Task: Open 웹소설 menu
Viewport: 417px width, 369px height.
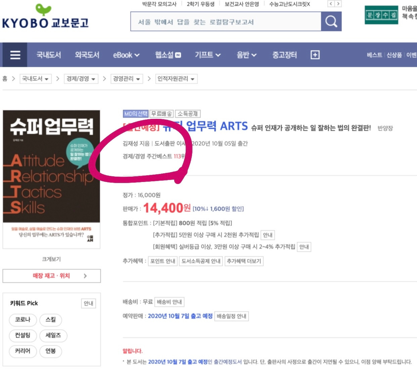Action: [x=168, y=55]
